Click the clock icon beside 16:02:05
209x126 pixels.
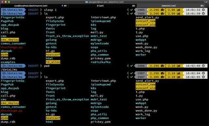203,77
